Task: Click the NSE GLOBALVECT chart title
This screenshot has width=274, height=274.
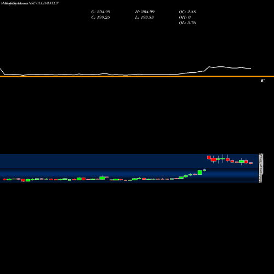Action: pyautogui.click(x=44, y=3)
